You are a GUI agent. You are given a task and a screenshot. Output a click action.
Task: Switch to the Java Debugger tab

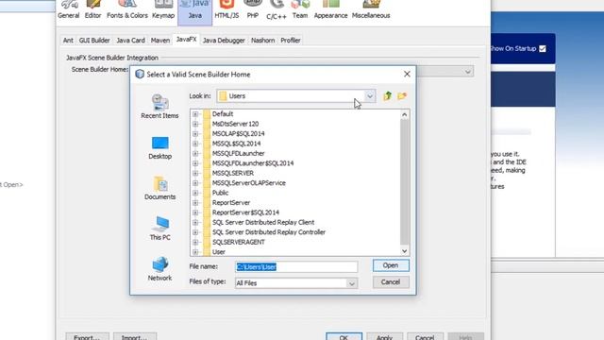click(224, 40)
